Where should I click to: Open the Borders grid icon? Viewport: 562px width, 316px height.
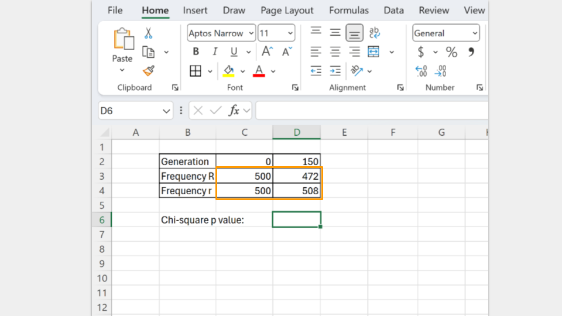pyautogui.click(x=196, y=71)
